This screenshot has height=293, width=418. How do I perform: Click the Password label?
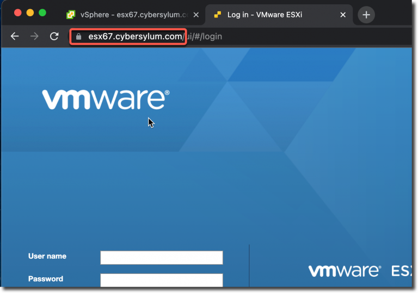46,279
